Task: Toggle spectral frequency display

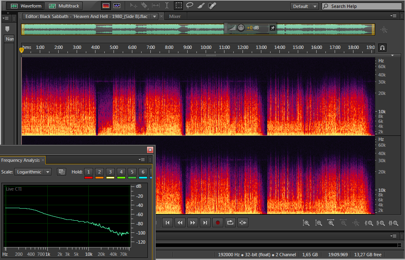Action: (106, 6)
